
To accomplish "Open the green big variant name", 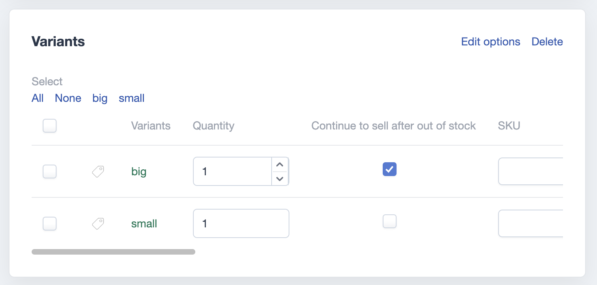I will coord(139,172).
